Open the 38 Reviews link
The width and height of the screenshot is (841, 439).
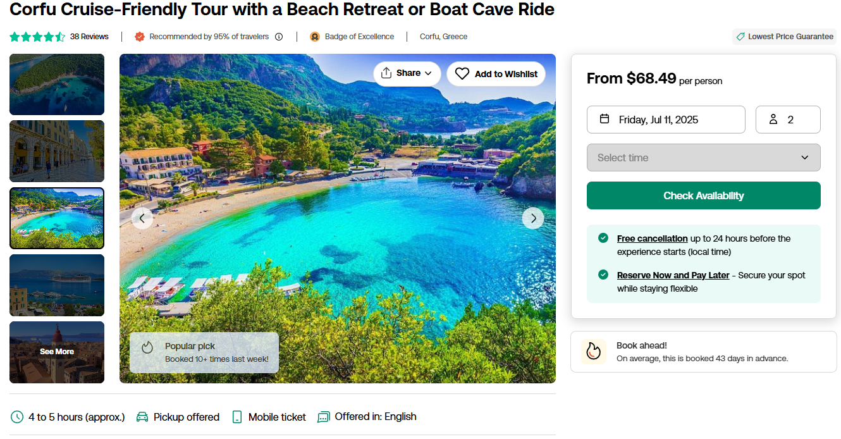tap(89, 37)
